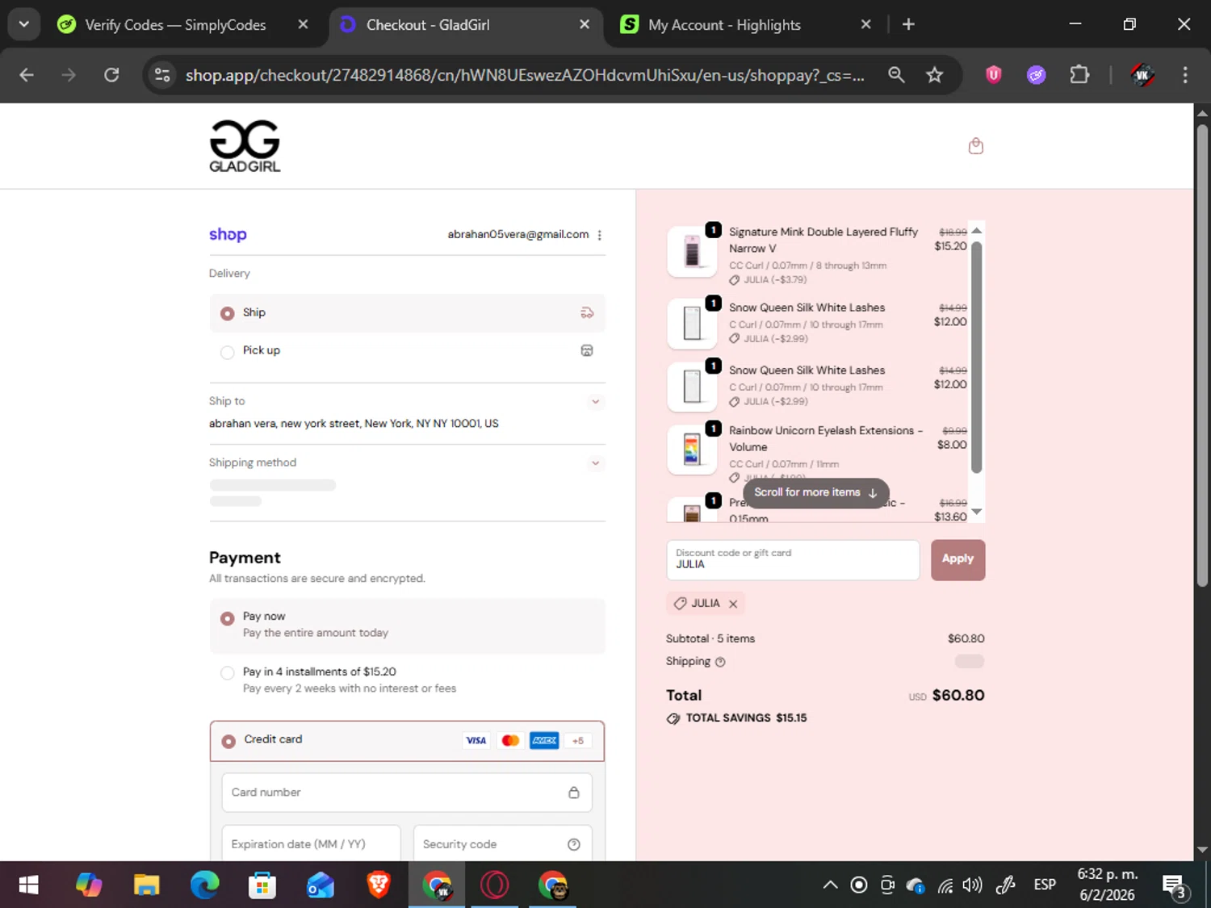Screen dimensions: 1211x908
Task: Remove the JULIA discount code tag
Action: click(x=733, y=604)
